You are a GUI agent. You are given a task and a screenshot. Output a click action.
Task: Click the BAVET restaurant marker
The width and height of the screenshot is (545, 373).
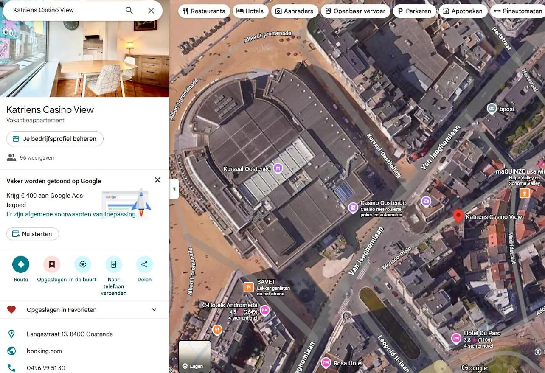(249, 287)
